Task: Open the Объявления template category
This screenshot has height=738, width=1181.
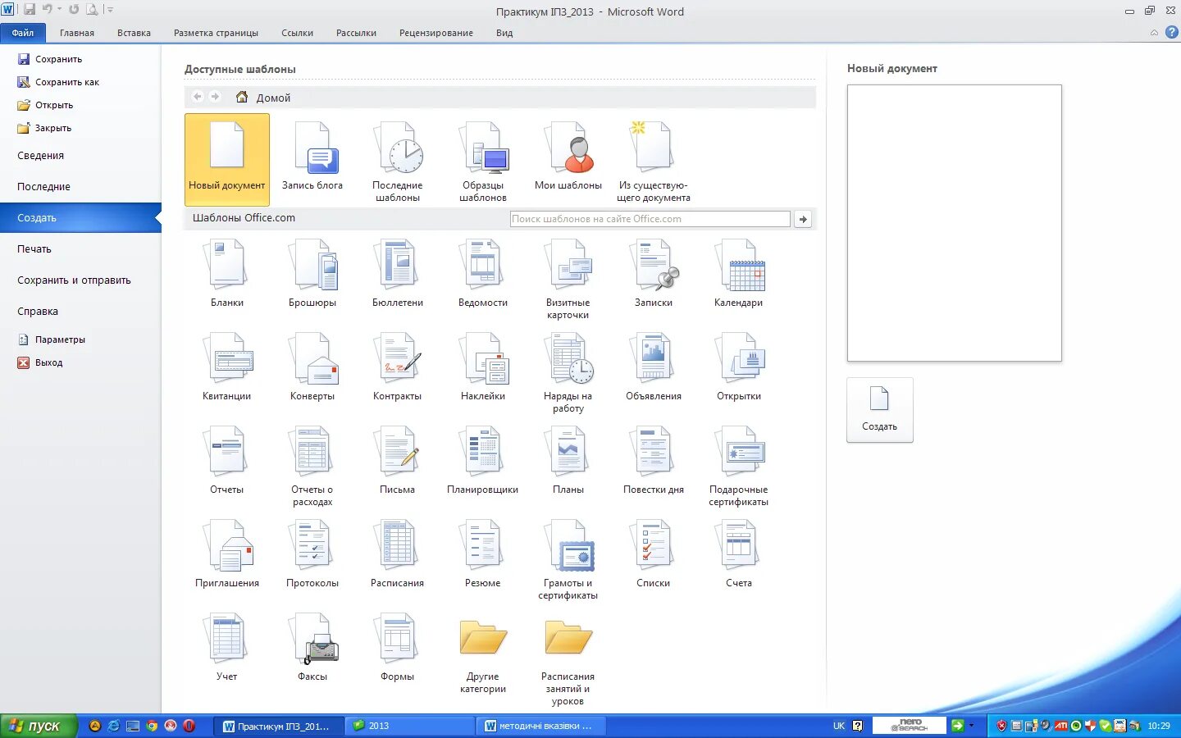Action: point(654,367)
